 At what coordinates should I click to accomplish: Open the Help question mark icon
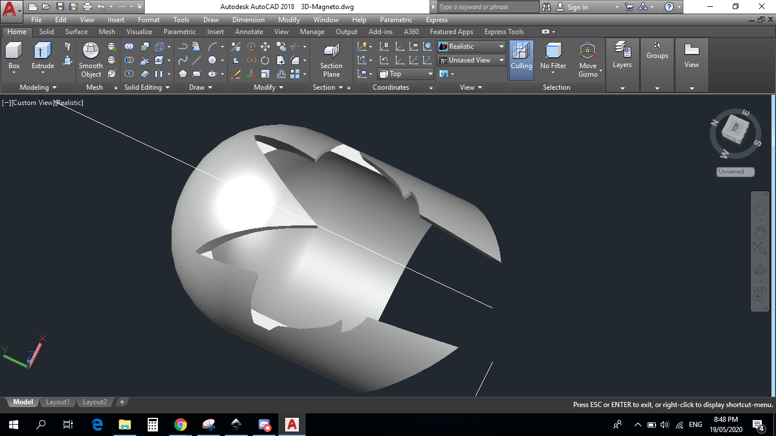tap(669, 7)
